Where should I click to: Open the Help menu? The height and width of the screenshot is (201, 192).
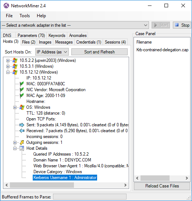(x=41, y=16)
